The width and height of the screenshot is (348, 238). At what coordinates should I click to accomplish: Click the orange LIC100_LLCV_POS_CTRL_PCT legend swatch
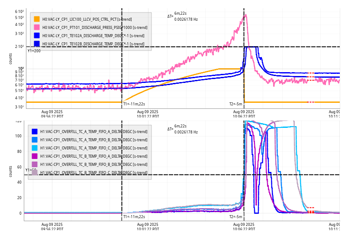point(37,19)
